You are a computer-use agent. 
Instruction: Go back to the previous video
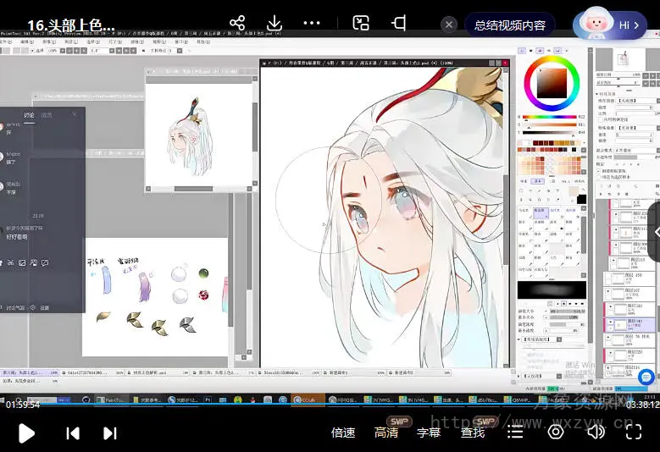(74, 433)
